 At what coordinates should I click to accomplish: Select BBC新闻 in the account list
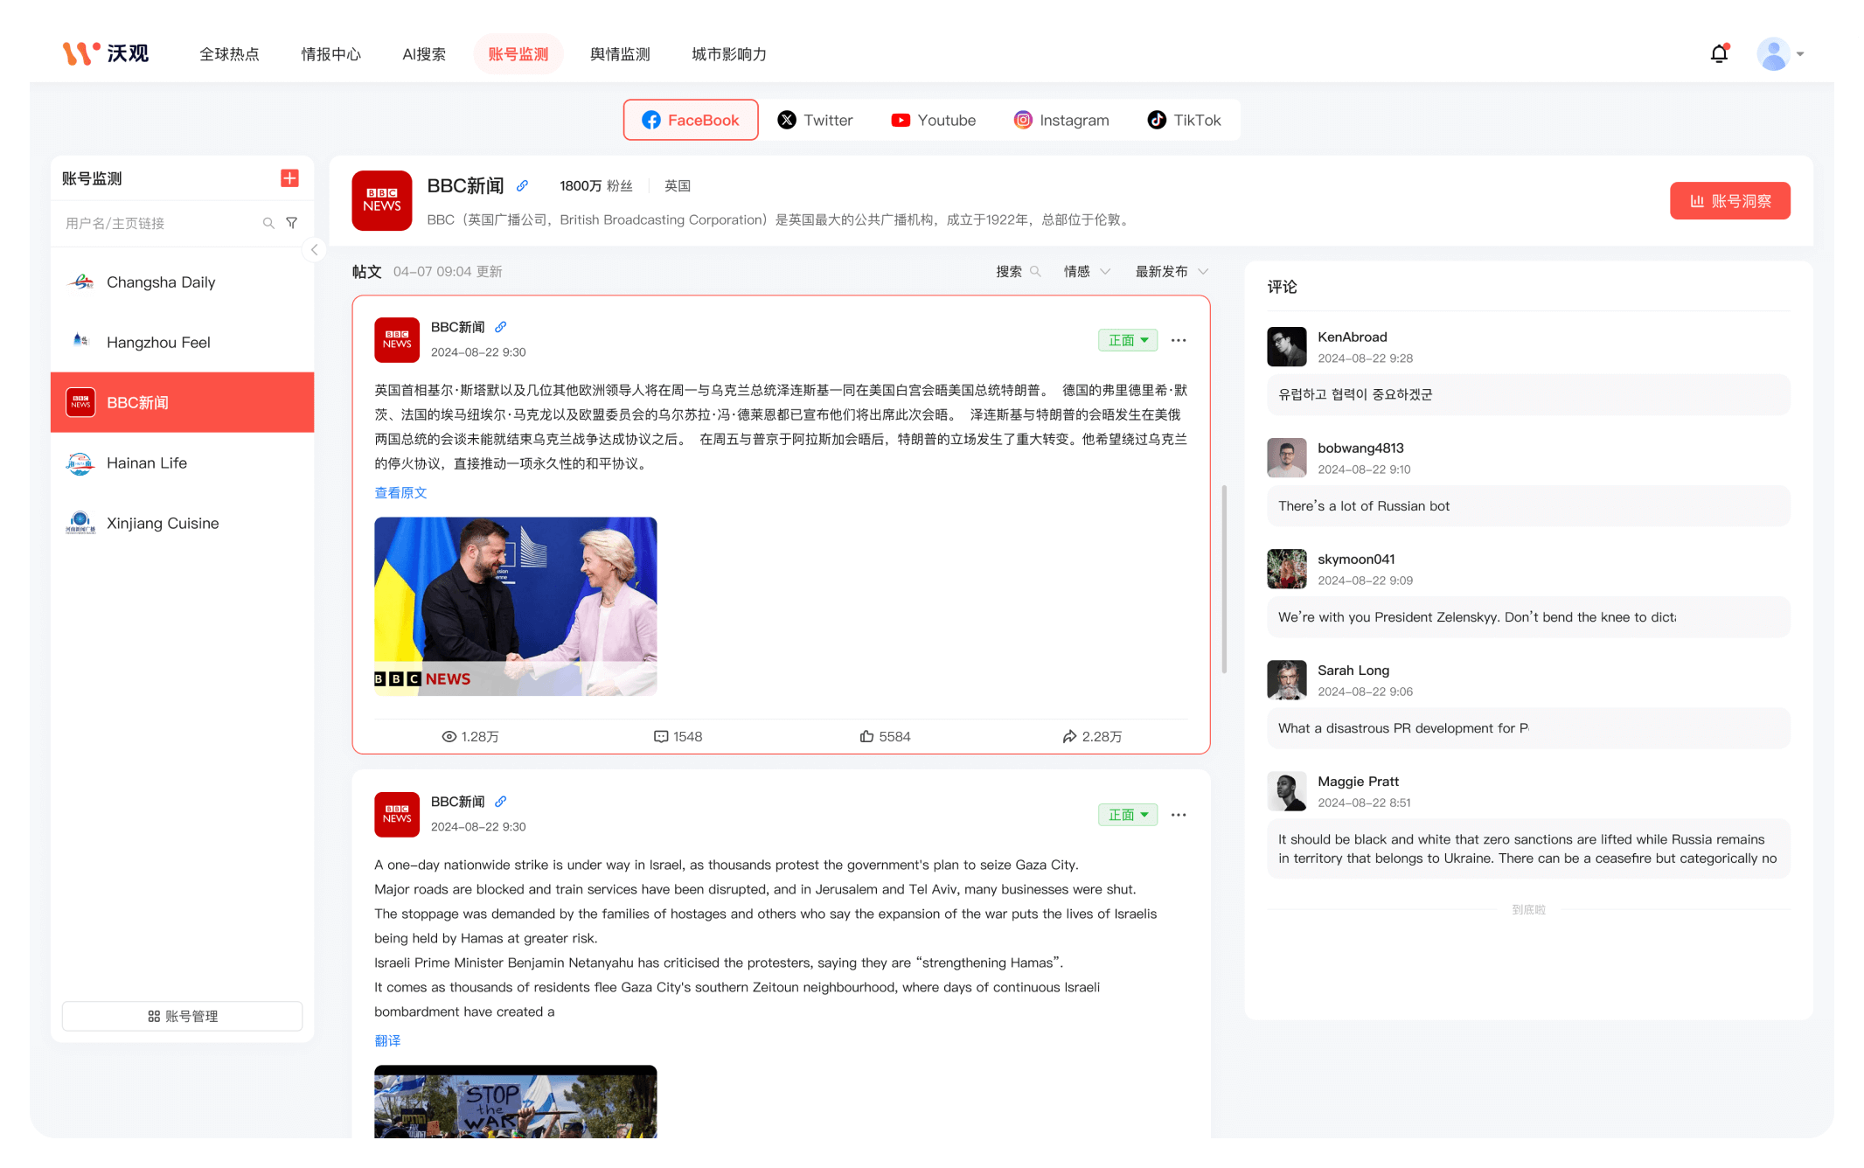(x=182, y=402)
